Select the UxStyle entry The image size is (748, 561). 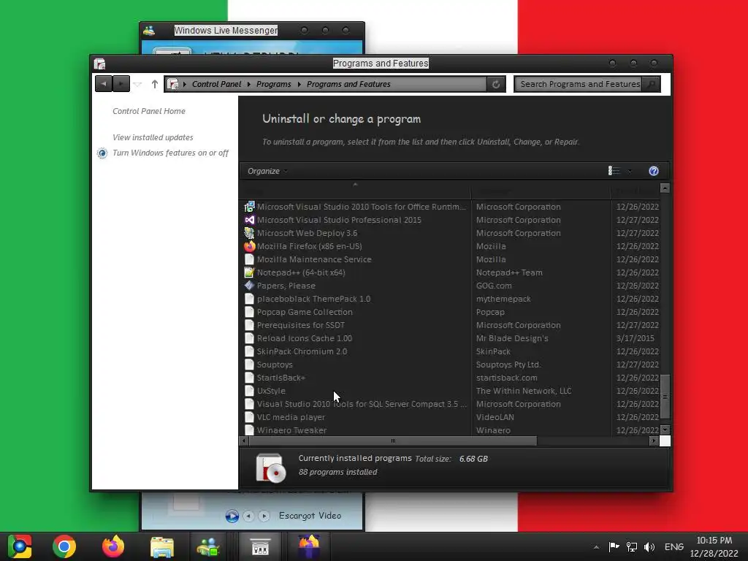pyautogui.click(x=271, y=391)
